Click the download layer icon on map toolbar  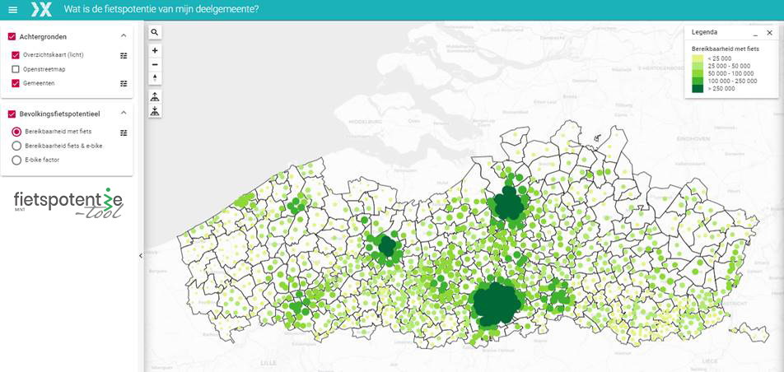pos(155,111)
